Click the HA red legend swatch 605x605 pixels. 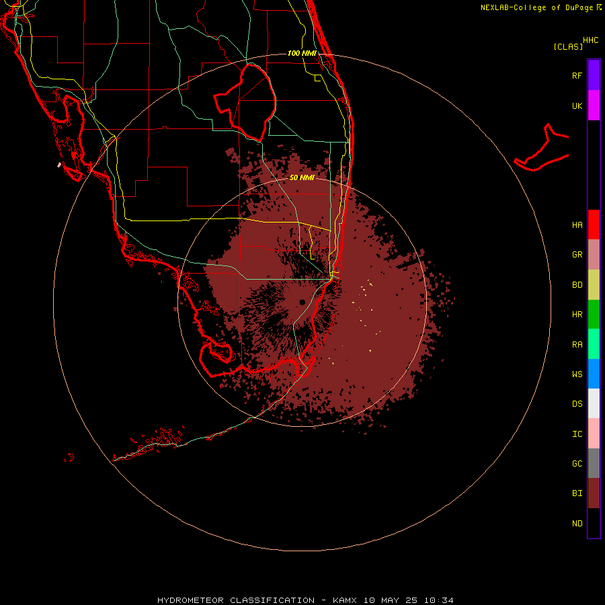pos(594,225)
